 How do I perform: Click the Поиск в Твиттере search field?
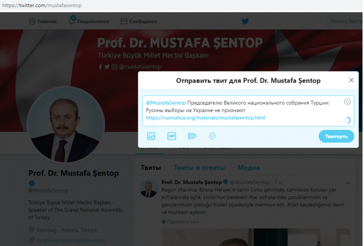[345, 21]
